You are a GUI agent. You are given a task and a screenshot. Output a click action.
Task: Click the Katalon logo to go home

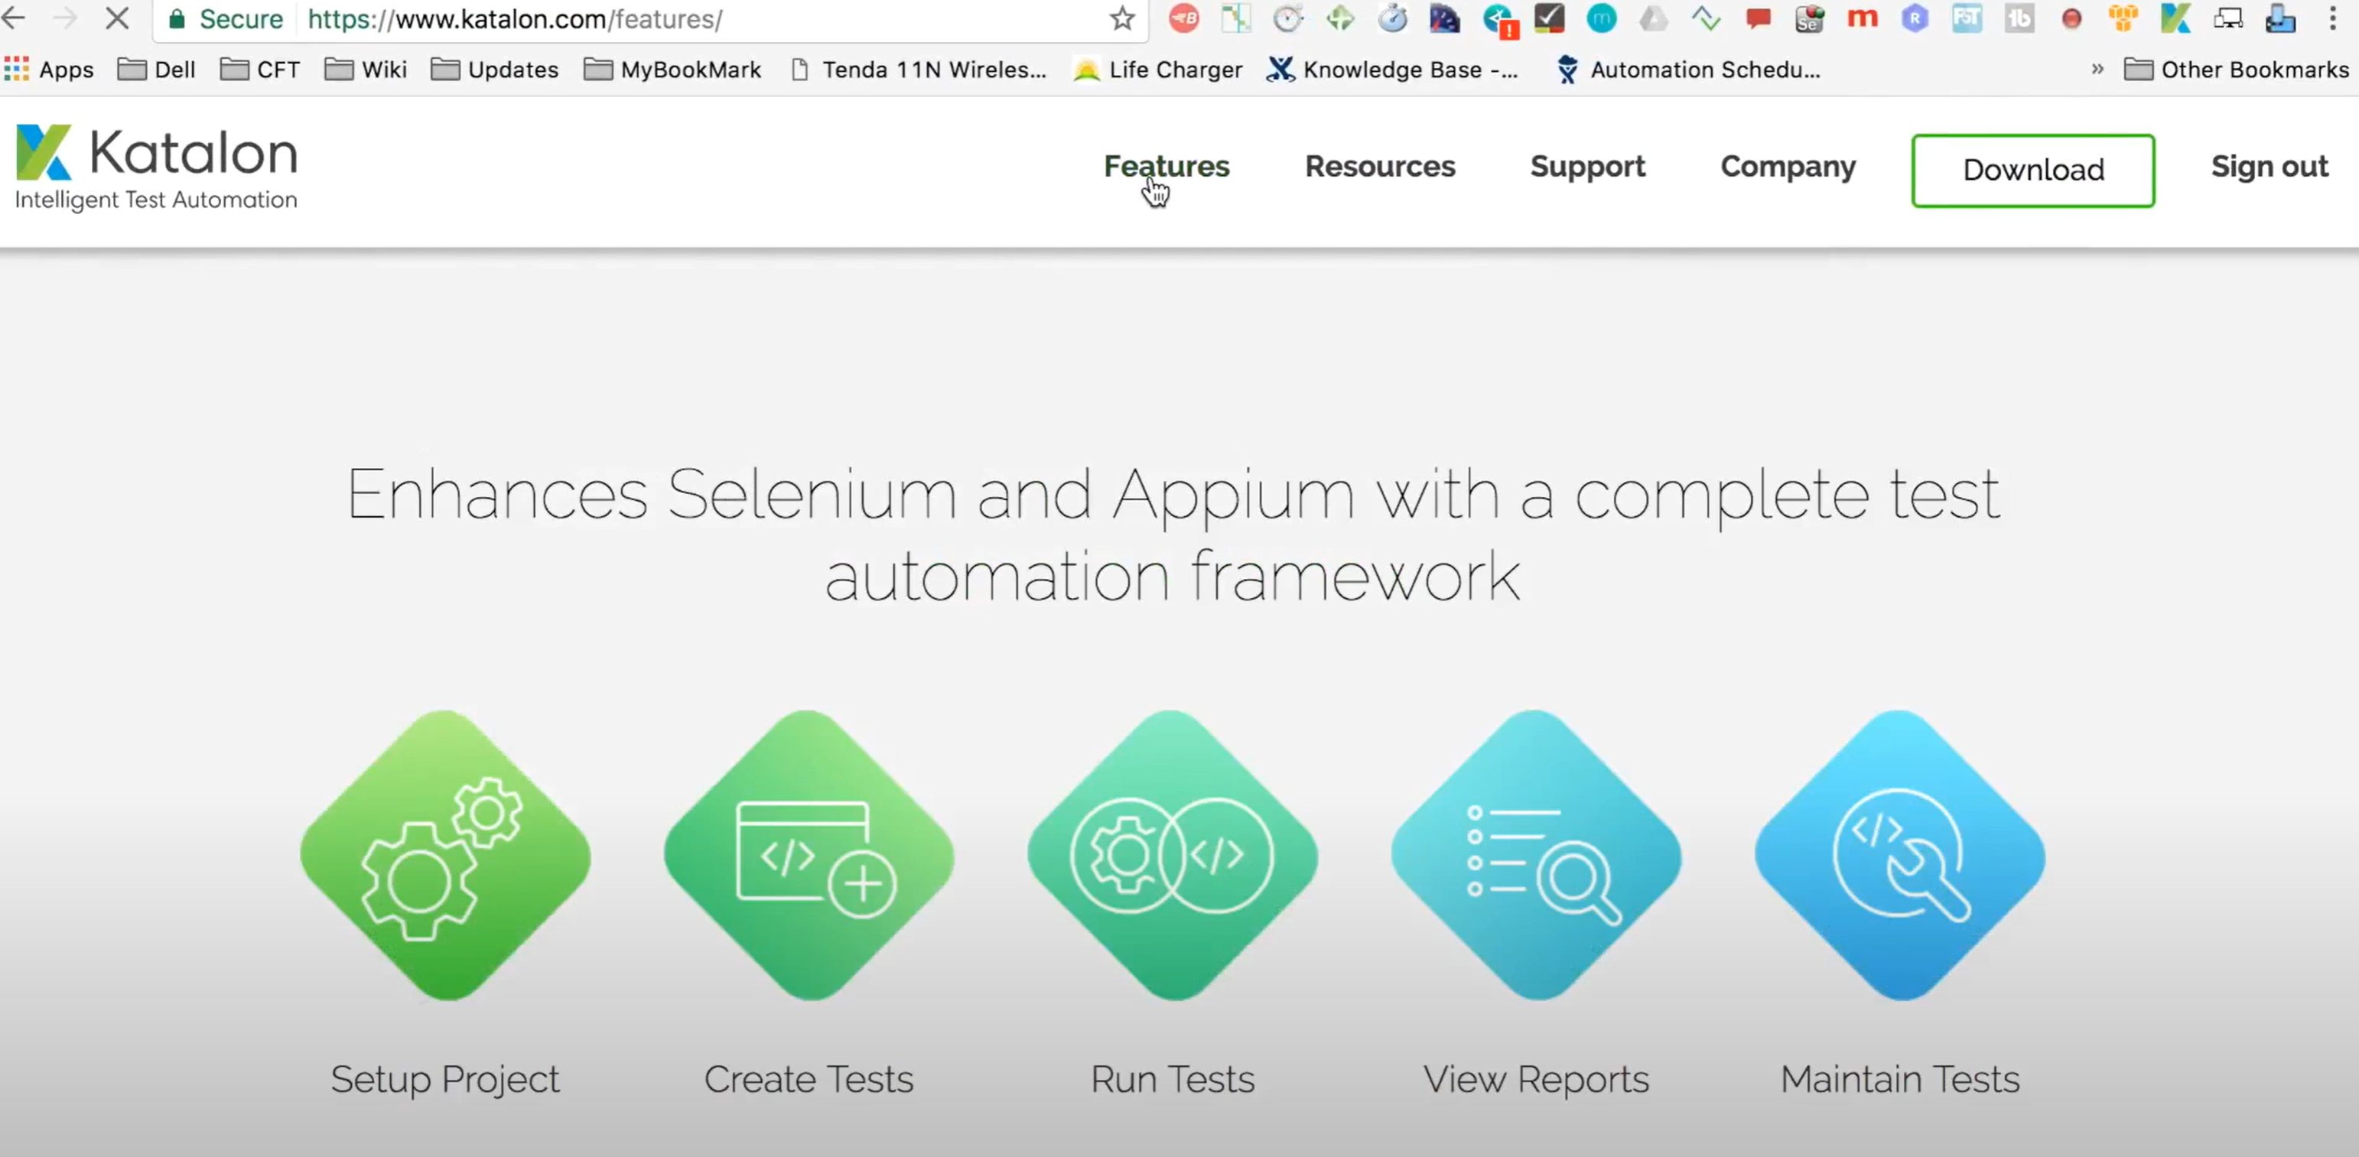tap(157, 167)
